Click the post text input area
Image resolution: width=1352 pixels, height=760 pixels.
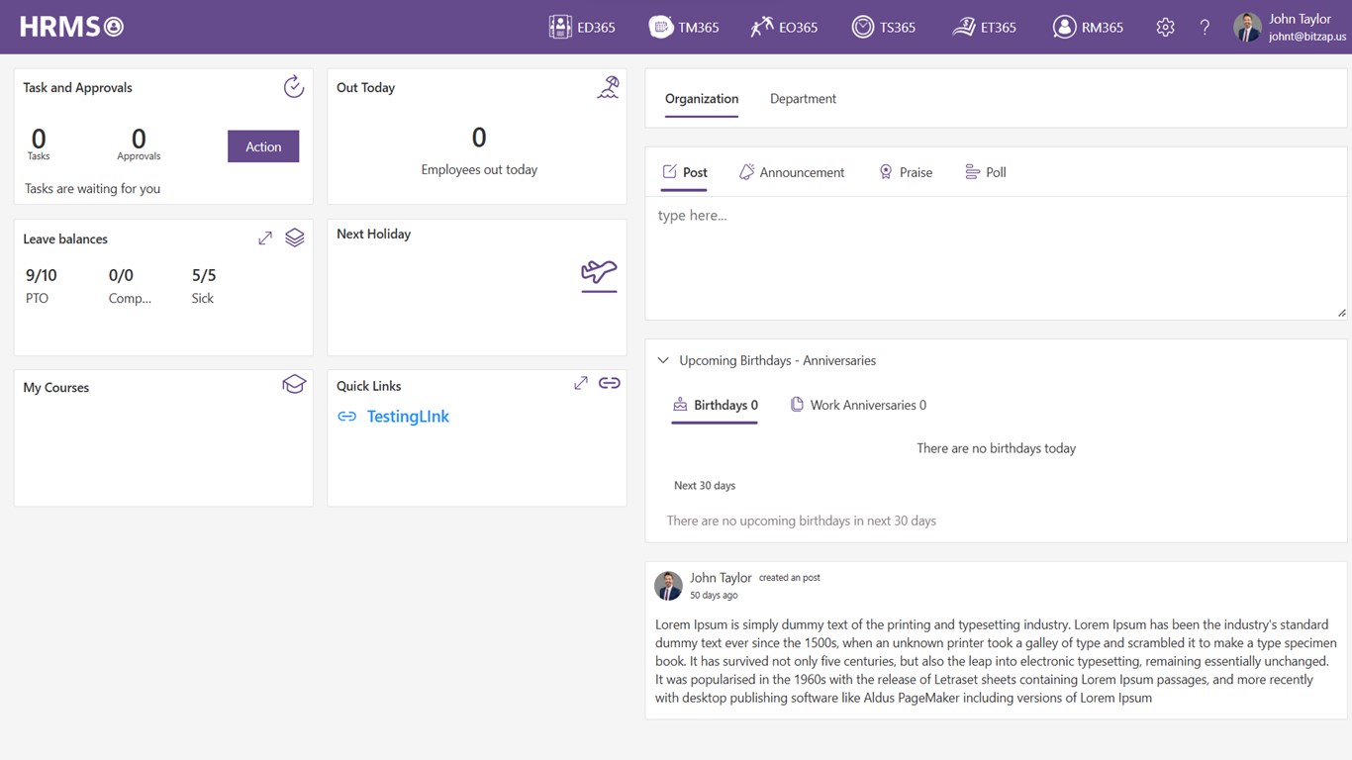pyautogui.click(x=995, y=257)
